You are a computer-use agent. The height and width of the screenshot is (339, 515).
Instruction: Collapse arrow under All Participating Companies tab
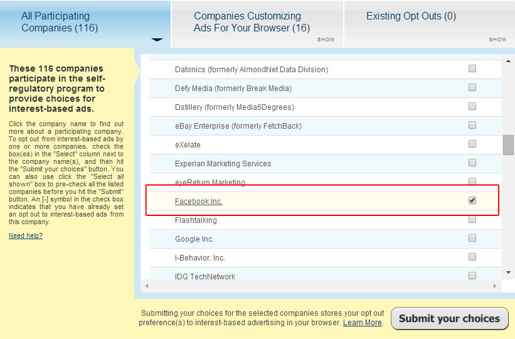click(x=157, y=40)
